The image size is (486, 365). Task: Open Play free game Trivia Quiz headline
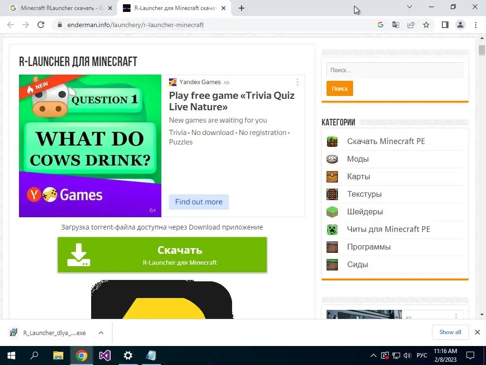[x=232, y=101]
